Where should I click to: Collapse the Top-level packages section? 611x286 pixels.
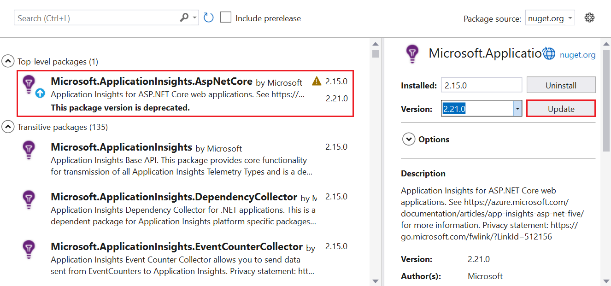7,60
